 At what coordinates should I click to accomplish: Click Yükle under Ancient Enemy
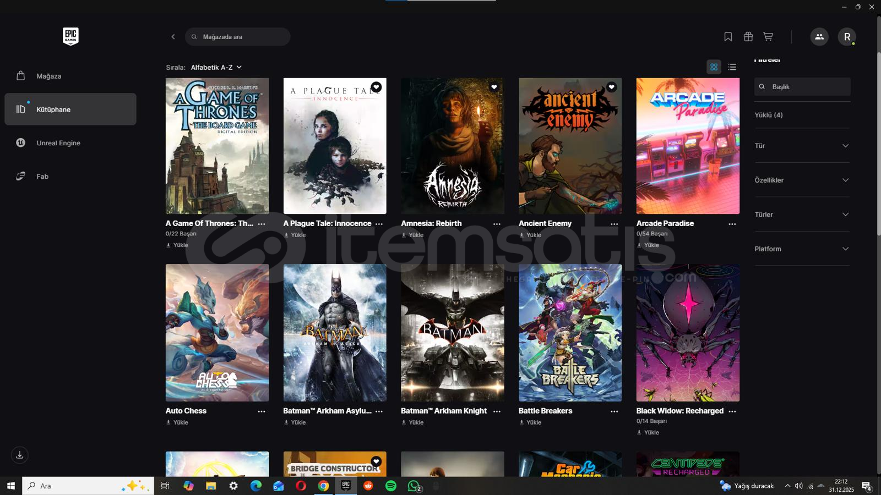[530, 235]
